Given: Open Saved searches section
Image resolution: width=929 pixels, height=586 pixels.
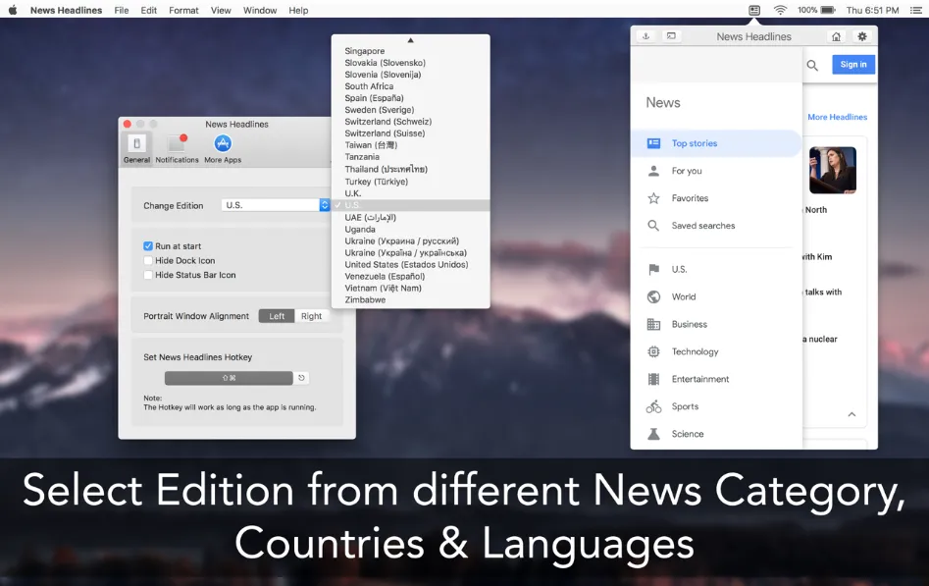Looking at the screenshot, I should [716, 226].
